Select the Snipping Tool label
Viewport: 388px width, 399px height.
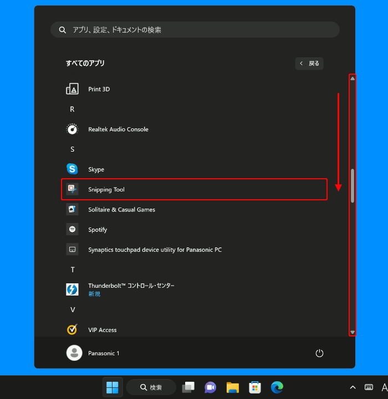tap(106, 190)
